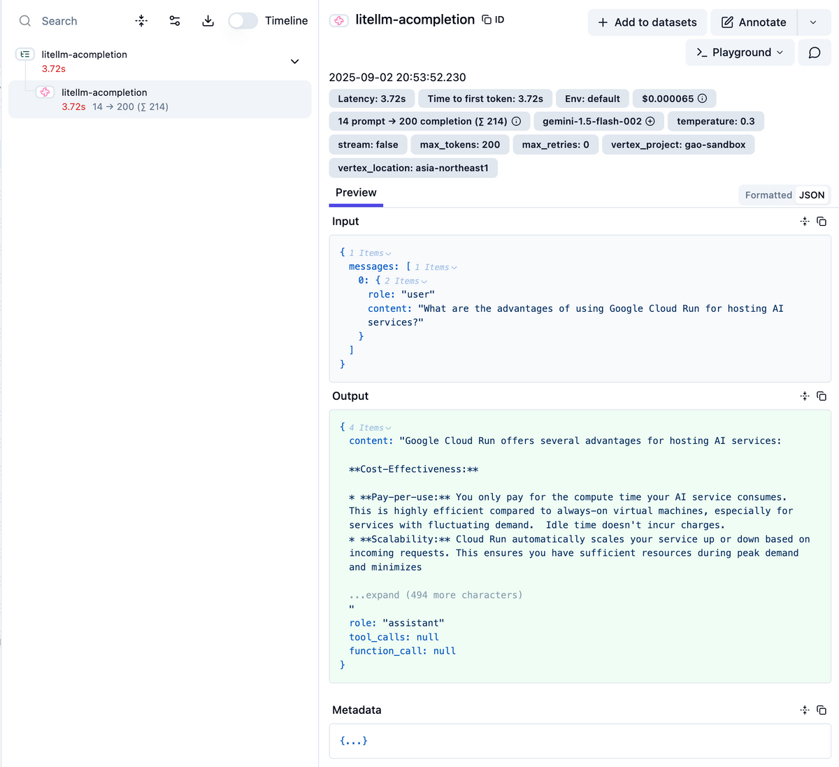Click the Search input field
Image resolution: width=839 pixels, height=767 pixels.
tap(77, 21)
